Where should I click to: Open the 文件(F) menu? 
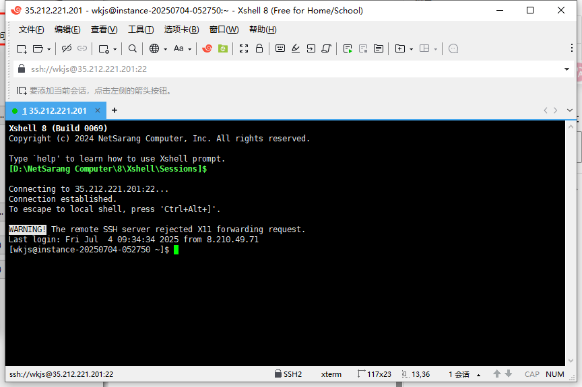tap(31, 30)
